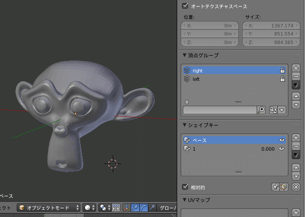
Task: Grab the shape key list resize handle
Action: [238, 172]
